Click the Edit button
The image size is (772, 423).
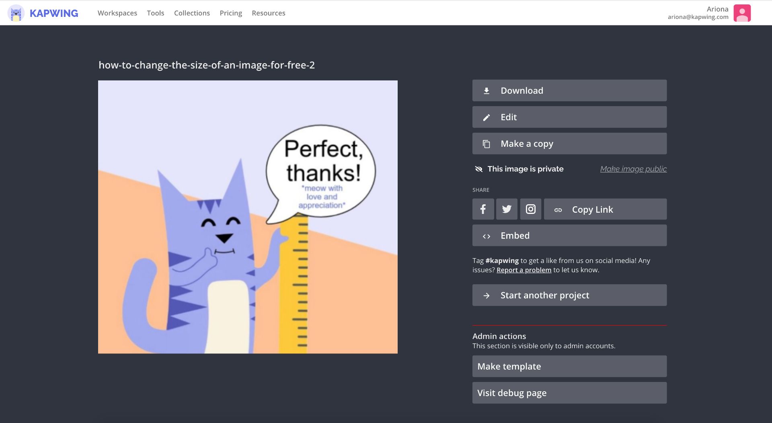(569, 117)
